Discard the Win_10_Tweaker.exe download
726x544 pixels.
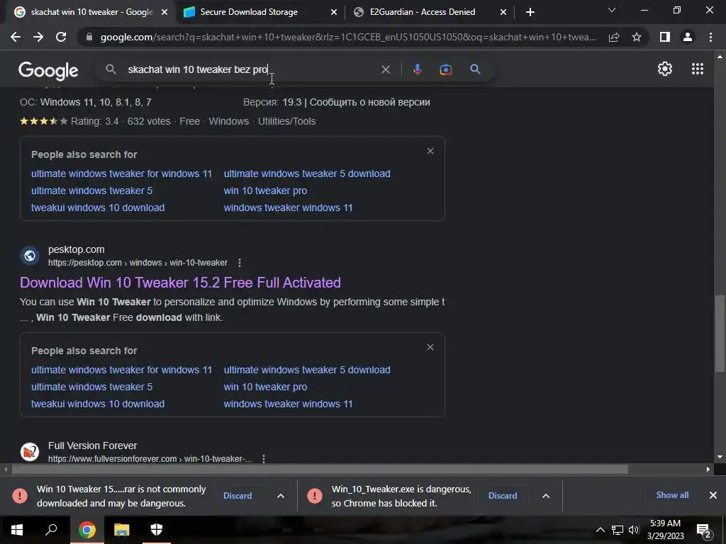pos(503,495)
